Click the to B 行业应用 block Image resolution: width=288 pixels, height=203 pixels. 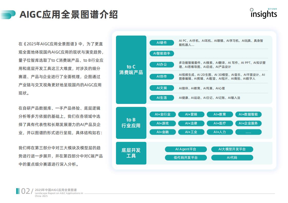coord(131,123)
